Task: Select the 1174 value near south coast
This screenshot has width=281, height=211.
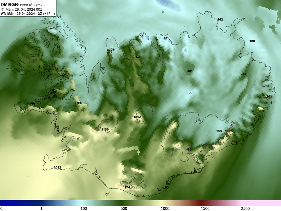Action: [126, 187]
